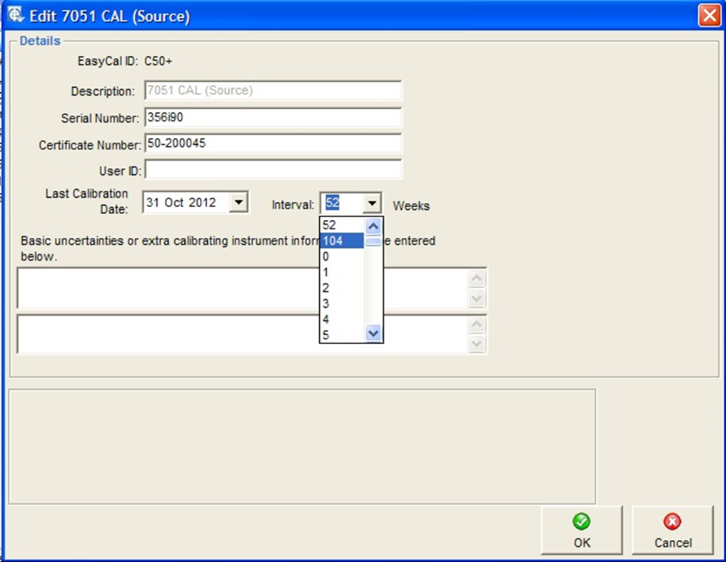Select 52 in the Interval list

pyautogui.click(x=342, y=226)
